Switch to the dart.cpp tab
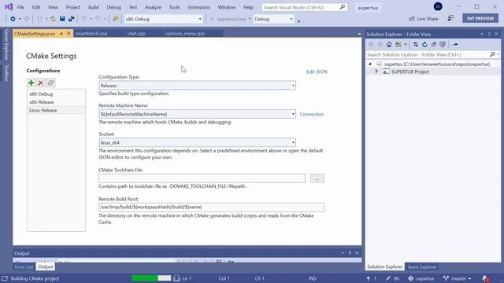Viewport: 504px width, 283px height. tap(136, 33)
